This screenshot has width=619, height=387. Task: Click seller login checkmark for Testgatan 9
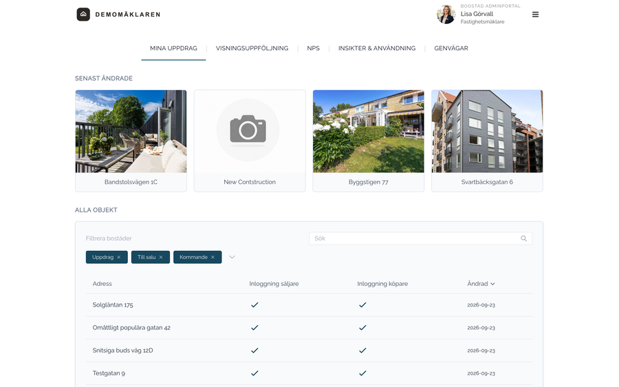click(254, 373)
